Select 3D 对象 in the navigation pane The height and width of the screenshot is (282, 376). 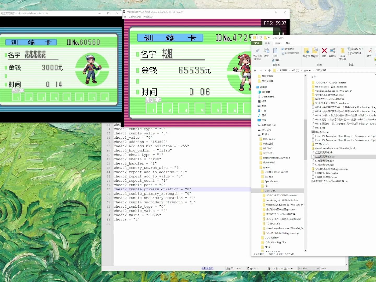264,92
